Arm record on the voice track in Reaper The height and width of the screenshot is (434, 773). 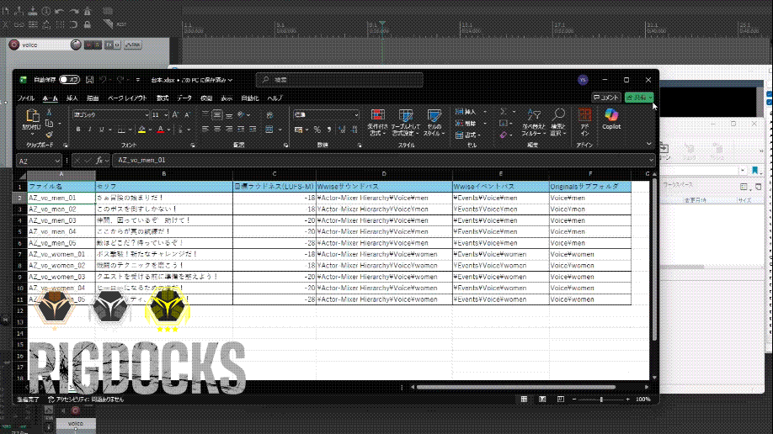pos(14,45)
